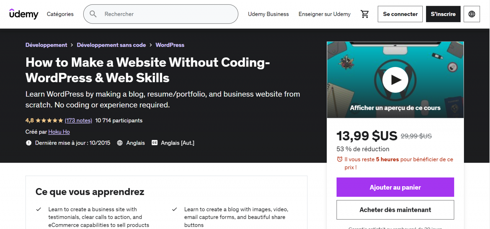
Task: Click the Udemy logo
Action: [x=24, y=14]
